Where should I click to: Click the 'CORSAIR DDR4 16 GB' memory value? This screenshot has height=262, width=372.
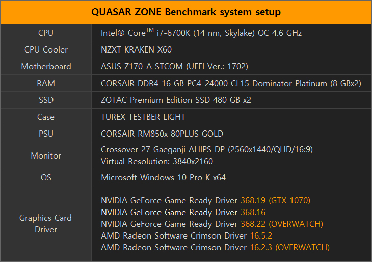(x=231, y=83)
